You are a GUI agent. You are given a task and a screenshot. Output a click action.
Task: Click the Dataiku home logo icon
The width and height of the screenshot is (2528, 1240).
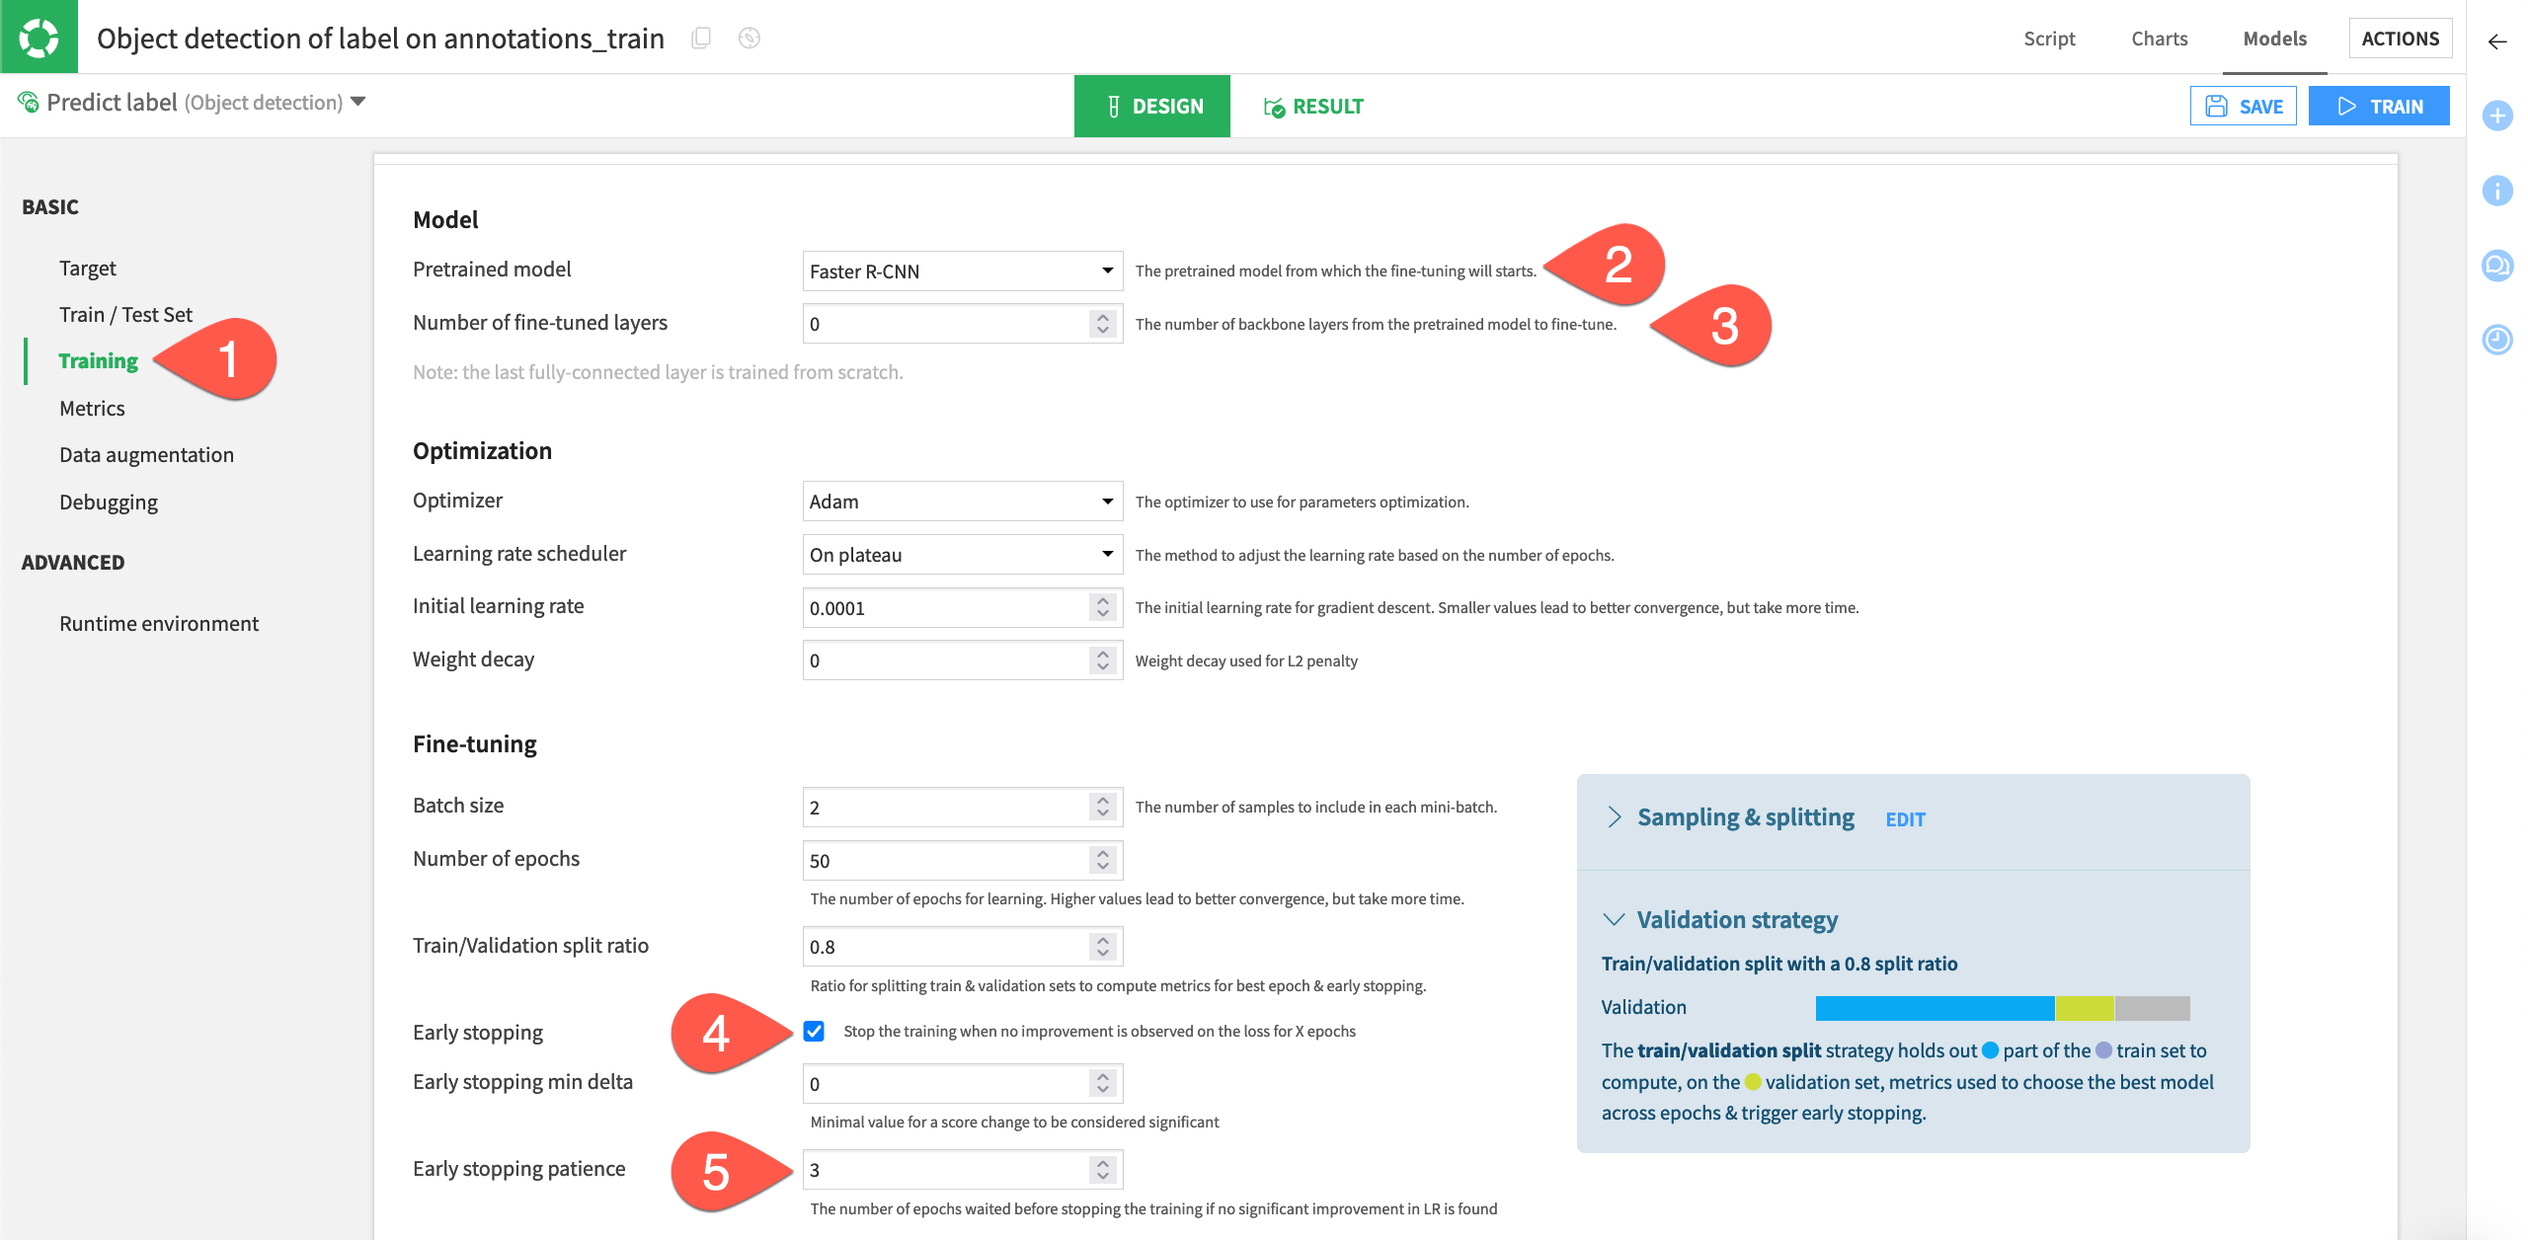coord(39,38)
